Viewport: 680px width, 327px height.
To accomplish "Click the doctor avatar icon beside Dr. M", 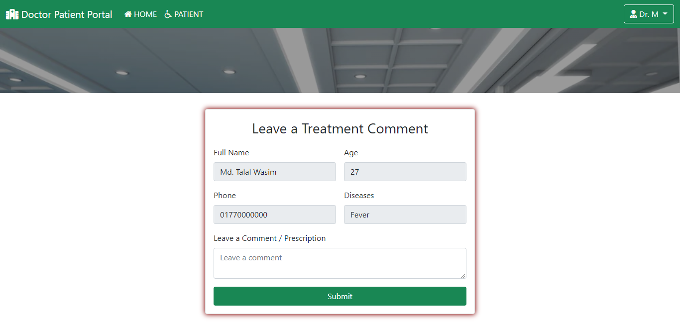I will [x=633, y=14].
